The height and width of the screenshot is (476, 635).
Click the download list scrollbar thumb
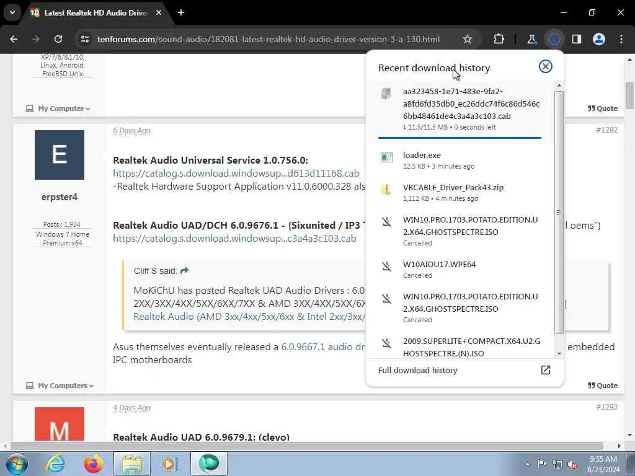559,213
